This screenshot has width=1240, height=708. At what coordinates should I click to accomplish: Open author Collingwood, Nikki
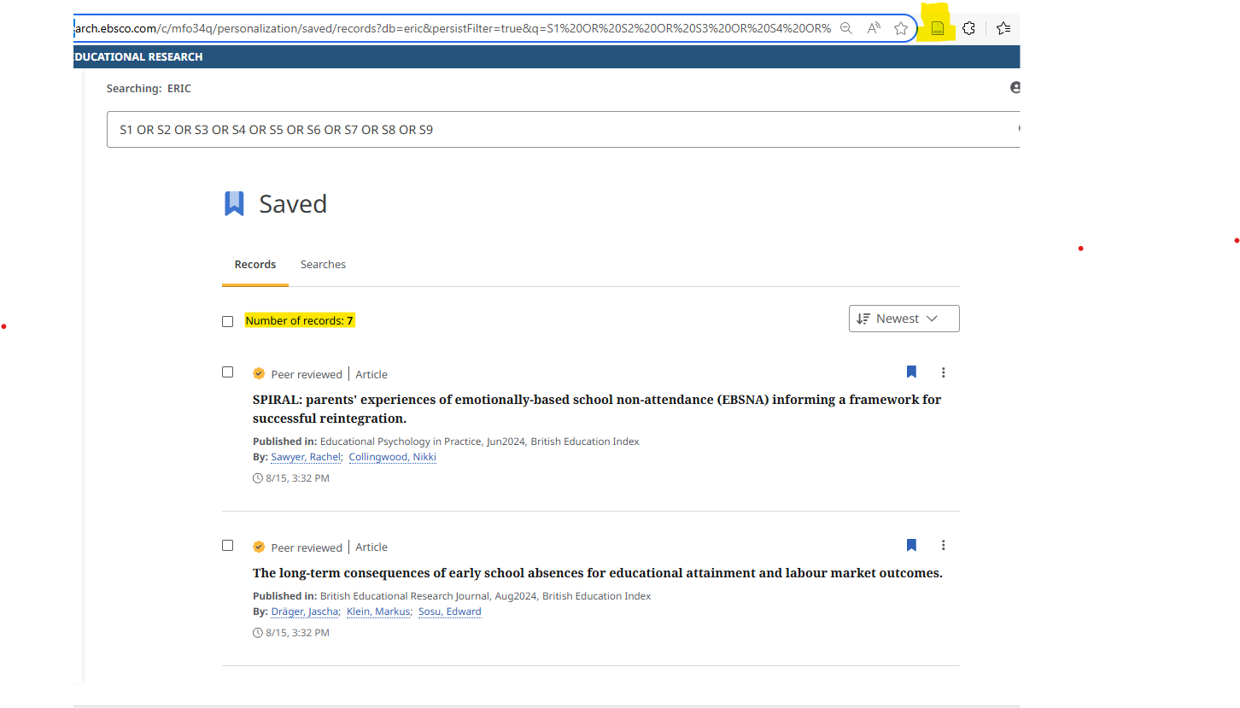393,457
